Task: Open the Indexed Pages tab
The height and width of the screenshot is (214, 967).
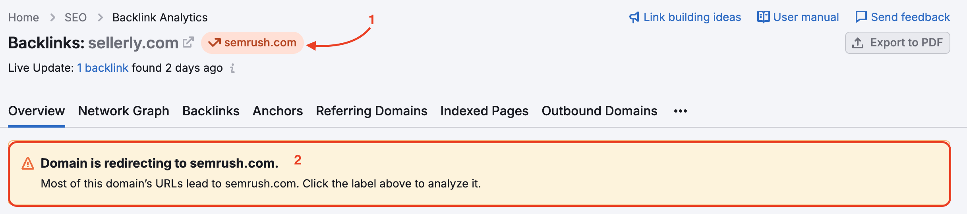Action: coord(484,111)
